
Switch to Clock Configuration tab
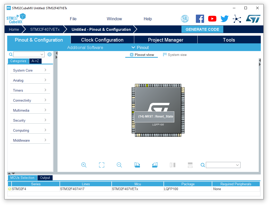click(x=102, y=40)
